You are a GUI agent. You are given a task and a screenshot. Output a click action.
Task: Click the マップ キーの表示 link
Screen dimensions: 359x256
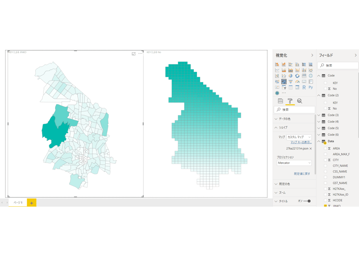point(301,142)
